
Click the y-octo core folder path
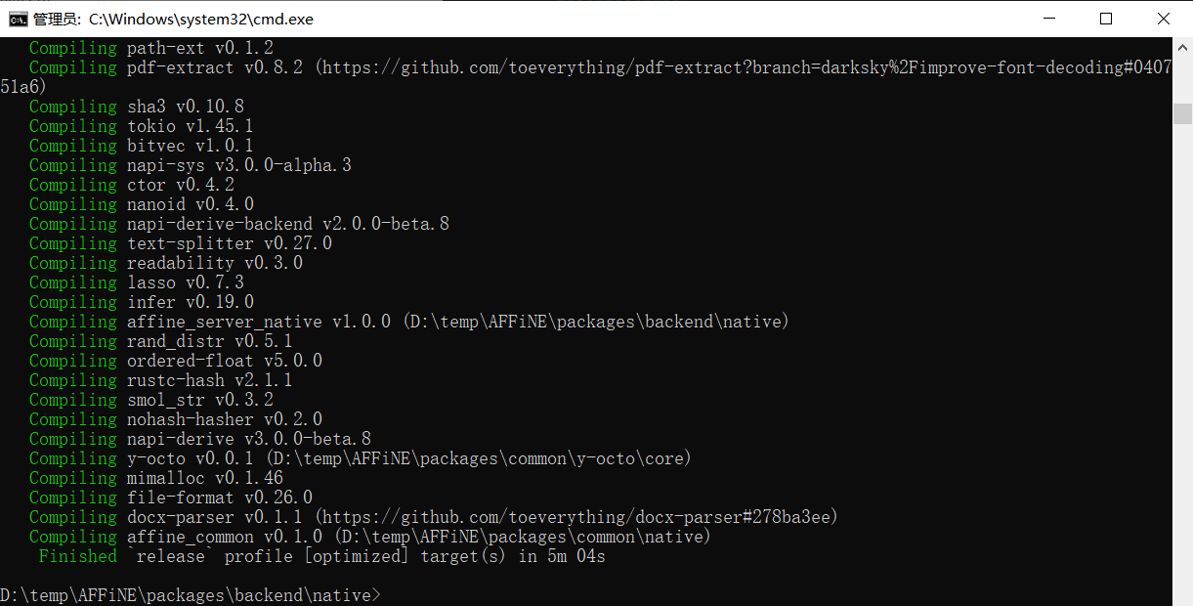478,458
